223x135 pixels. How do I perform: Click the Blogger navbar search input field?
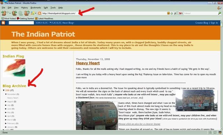(x=21, y=23)
